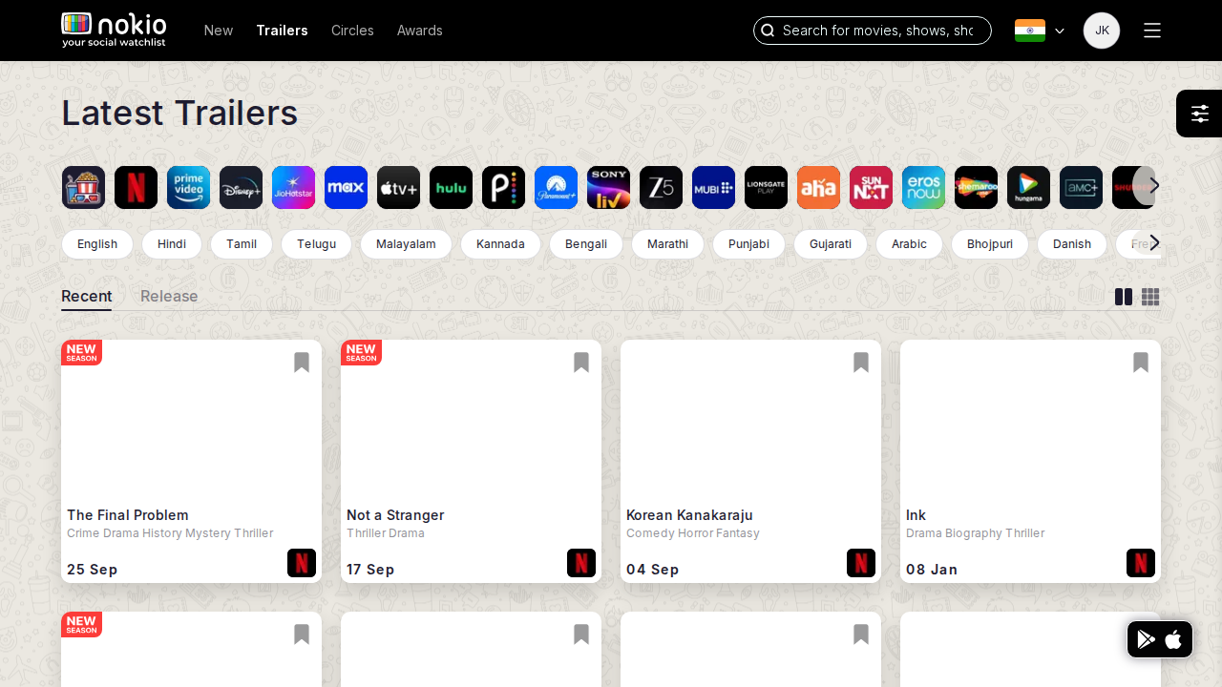Select the cinema popcorn theatres icon

tap(83, 187)
